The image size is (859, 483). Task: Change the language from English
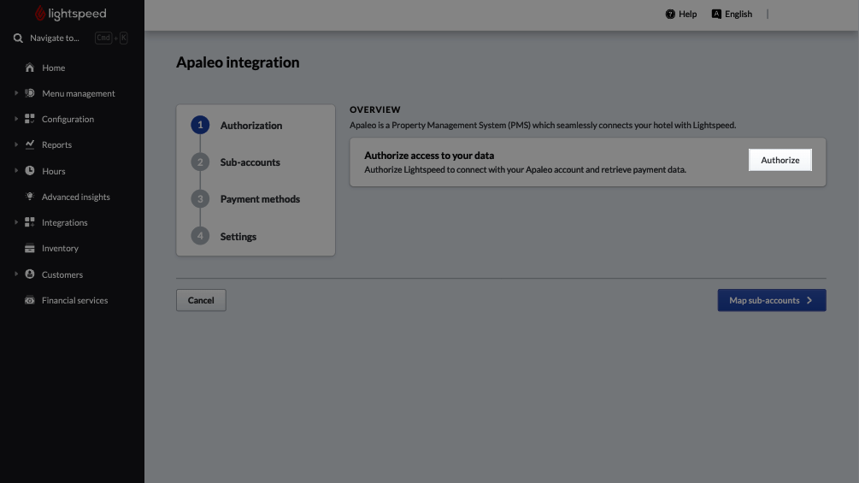point(732,15)
